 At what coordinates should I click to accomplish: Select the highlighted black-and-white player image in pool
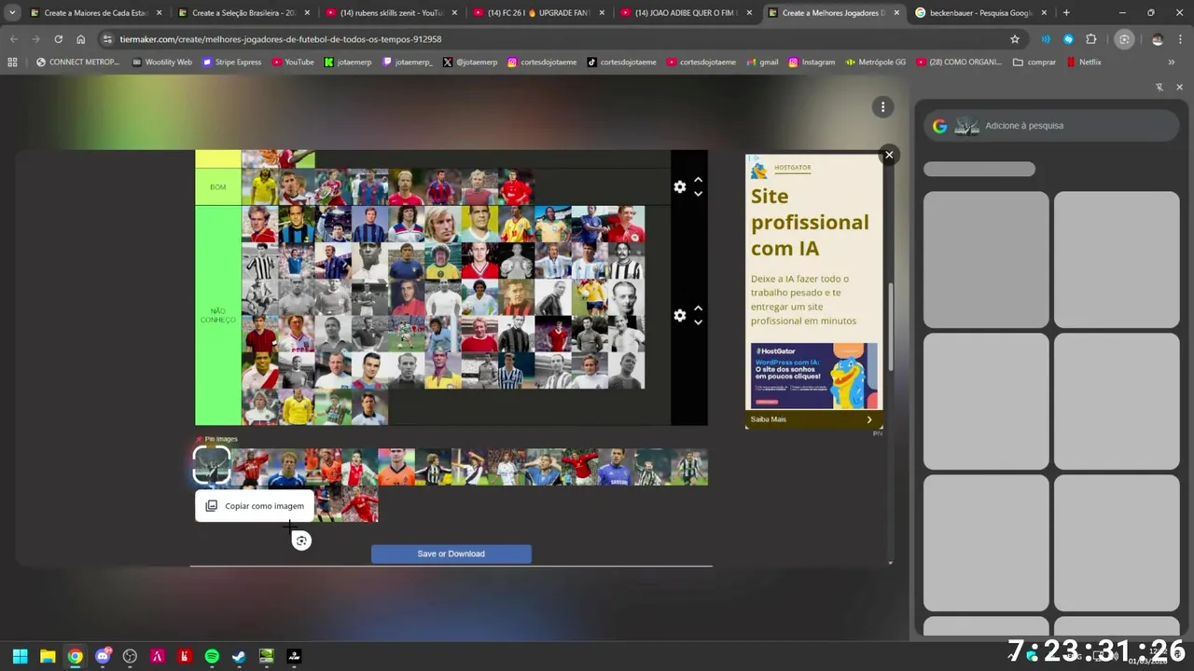coord(212,466)
